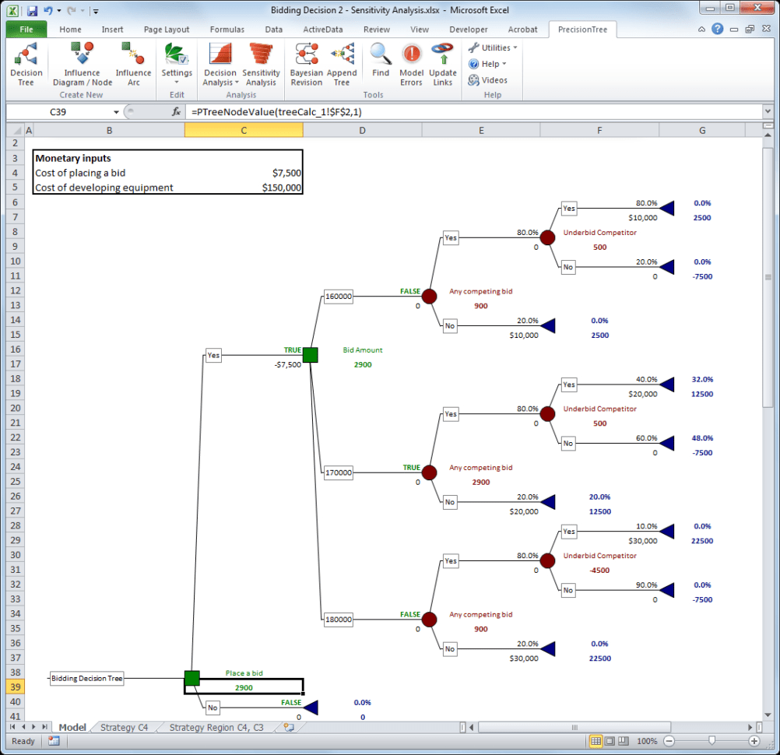The height and width of the screenshot is (755, 780).
Task: Click the Append Tree tool
Action: (x=342, y=62)
